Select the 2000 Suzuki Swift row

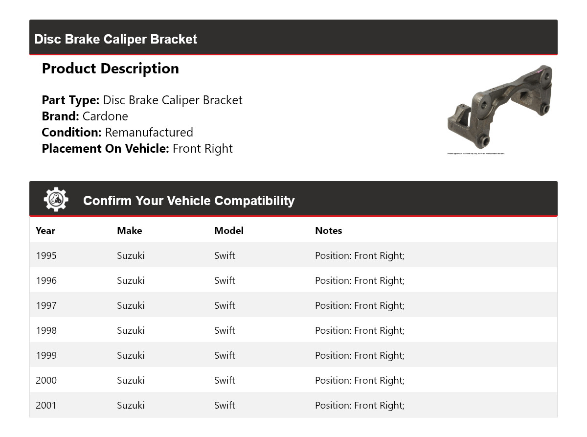coord(293,380)
